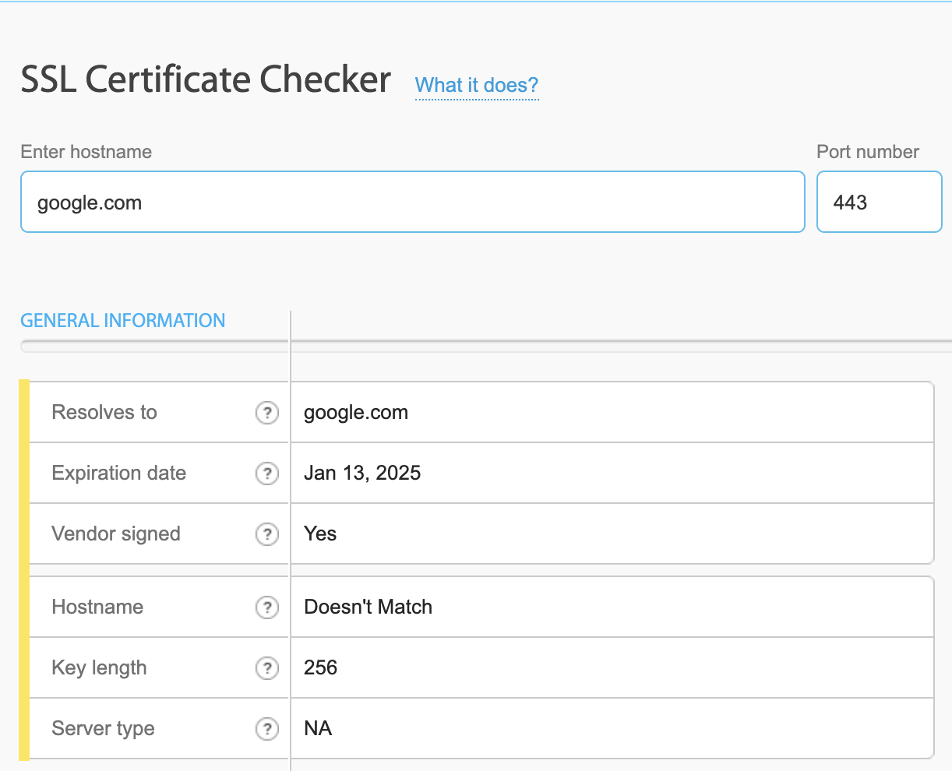
Task: Select the 'Expiration date' row label
Action: [118, 474]
